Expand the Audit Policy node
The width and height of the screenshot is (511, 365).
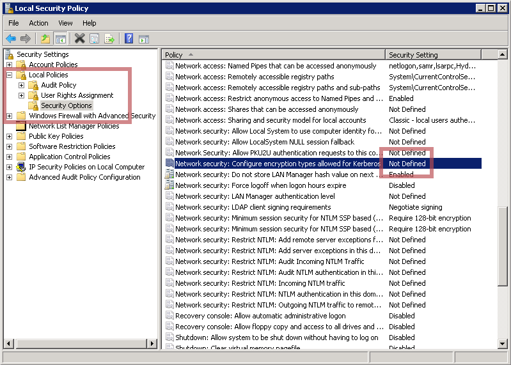click(21, 85)
